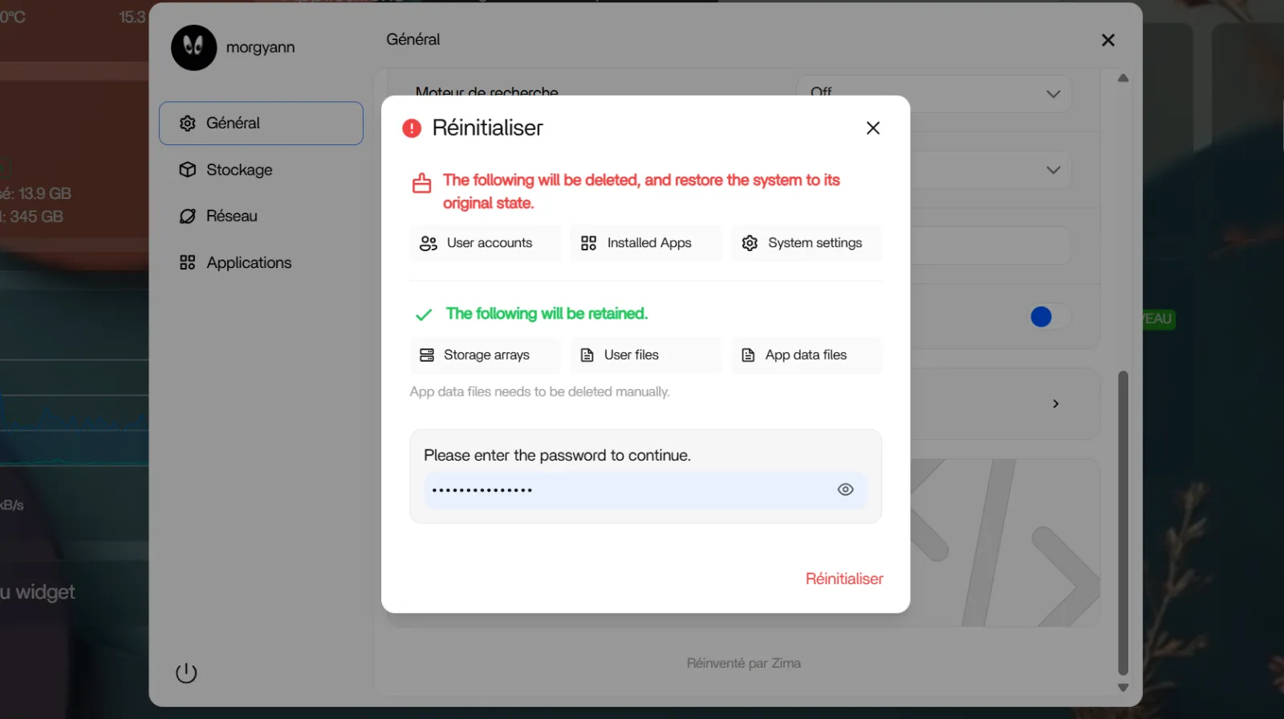The width and height of the screenshot is (1284, 719).
Task: Click the red warning icon beside Réinitialiser title
Action: coord(412,128)
